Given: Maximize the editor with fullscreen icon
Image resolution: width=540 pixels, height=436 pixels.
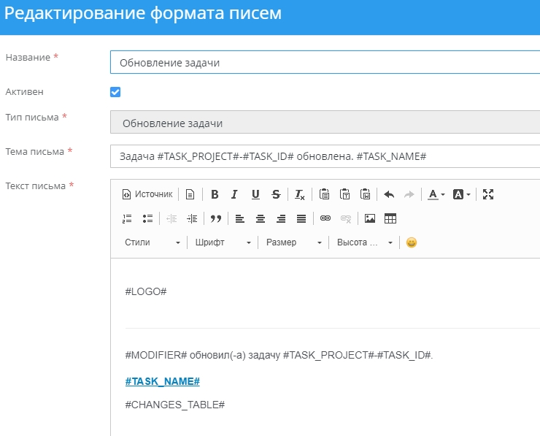Looking at the screenshot, I should pos(489,194).
